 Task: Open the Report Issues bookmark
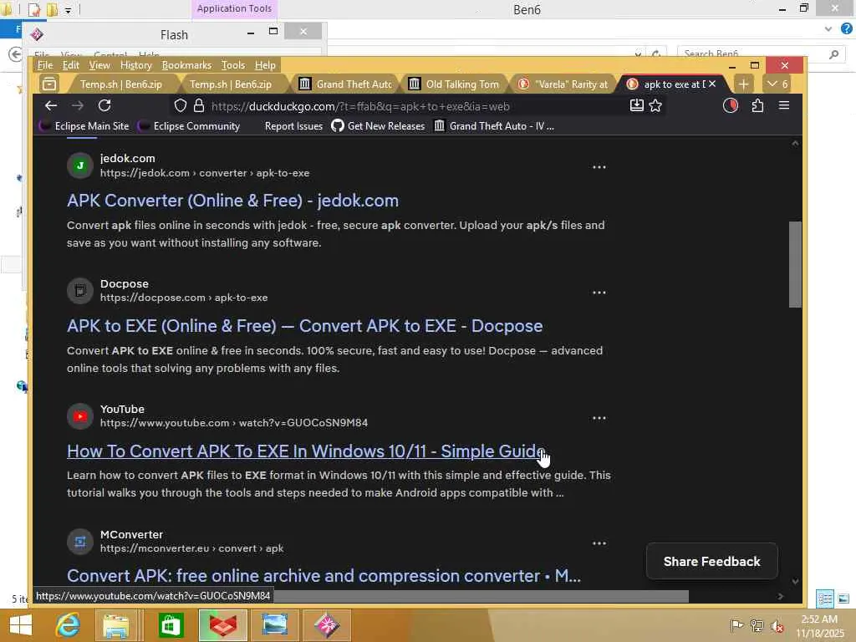(x=293, y=126)
